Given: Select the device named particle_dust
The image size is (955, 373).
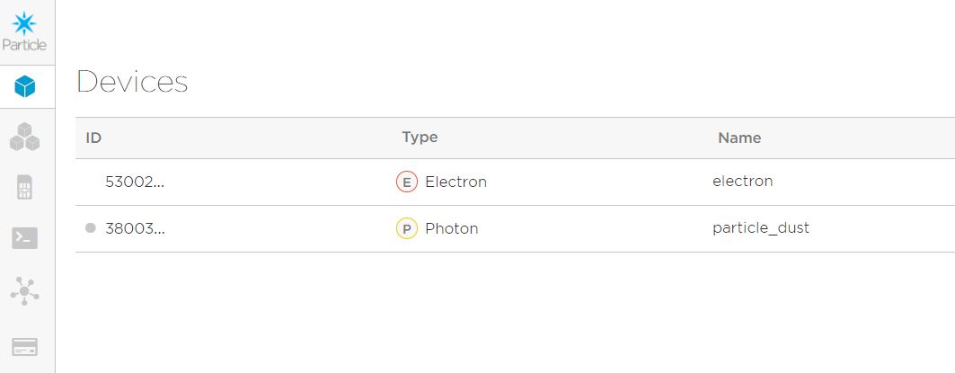Looking at the screenshot, I should click(760, 228).
